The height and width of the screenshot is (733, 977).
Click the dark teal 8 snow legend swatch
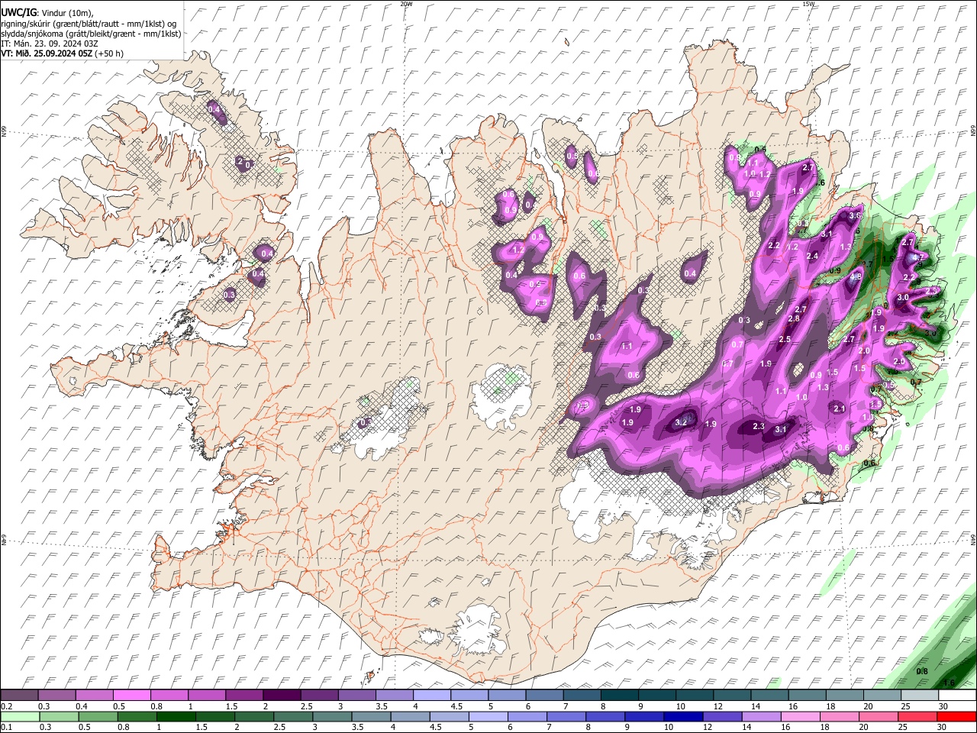pyautogui.click(x=620, y=696)
